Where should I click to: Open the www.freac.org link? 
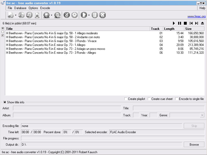tap(196, 16)
